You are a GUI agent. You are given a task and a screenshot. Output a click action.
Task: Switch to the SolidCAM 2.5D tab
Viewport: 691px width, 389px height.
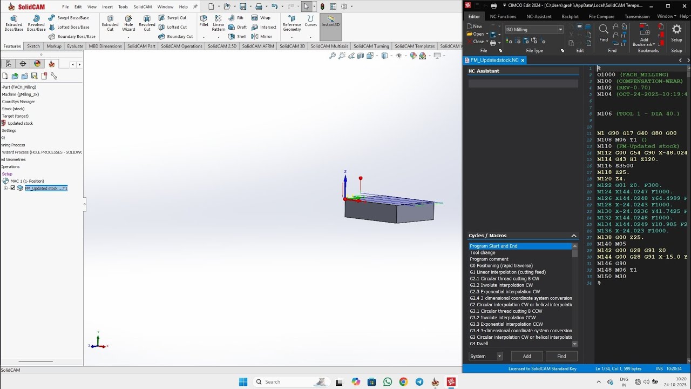click(x=222, y=46)
